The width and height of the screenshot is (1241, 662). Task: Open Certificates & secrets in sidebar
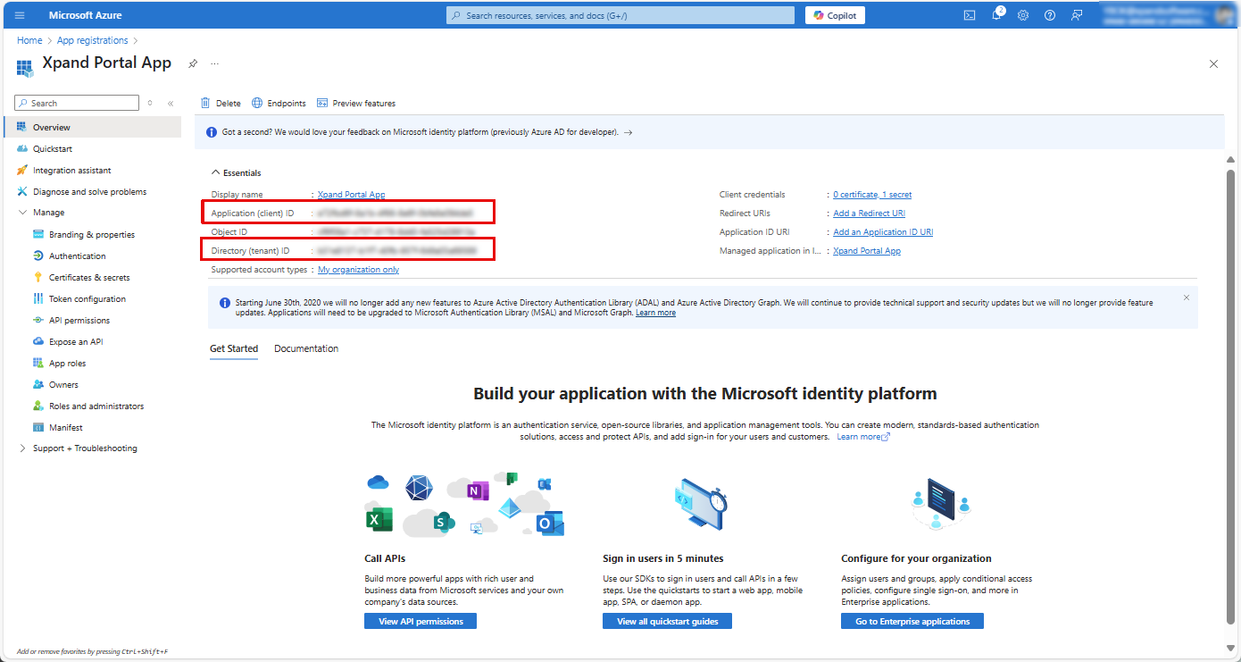(x=89, y=278)
